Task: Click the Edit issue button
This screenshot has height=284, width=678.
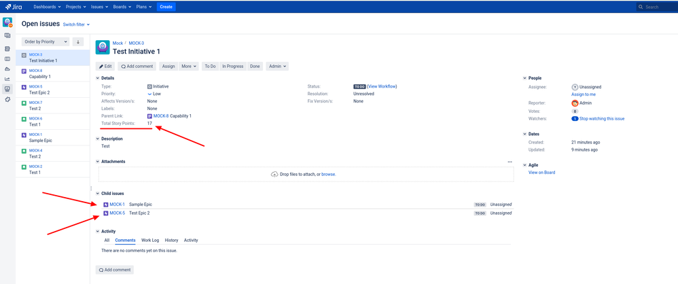Action: click(x=105, y=66)
